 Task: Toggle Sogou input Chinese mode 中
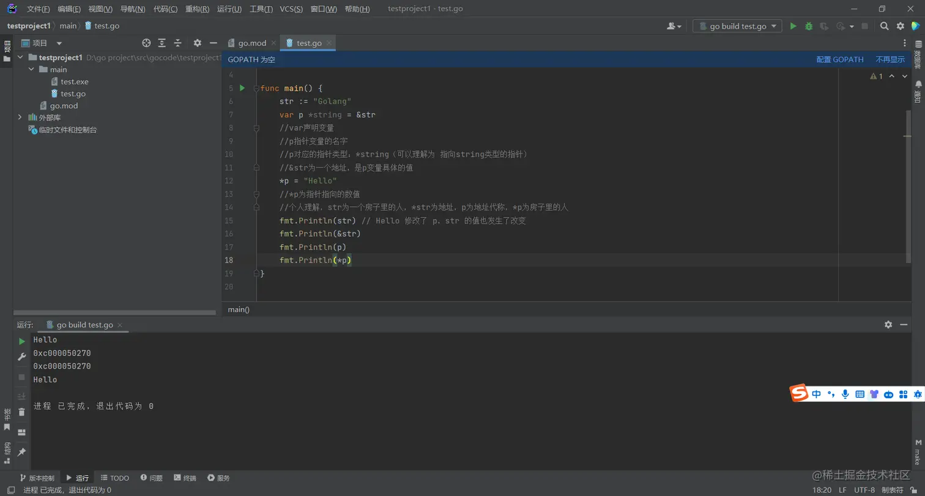pyautogui.click(x=817, y=394)
